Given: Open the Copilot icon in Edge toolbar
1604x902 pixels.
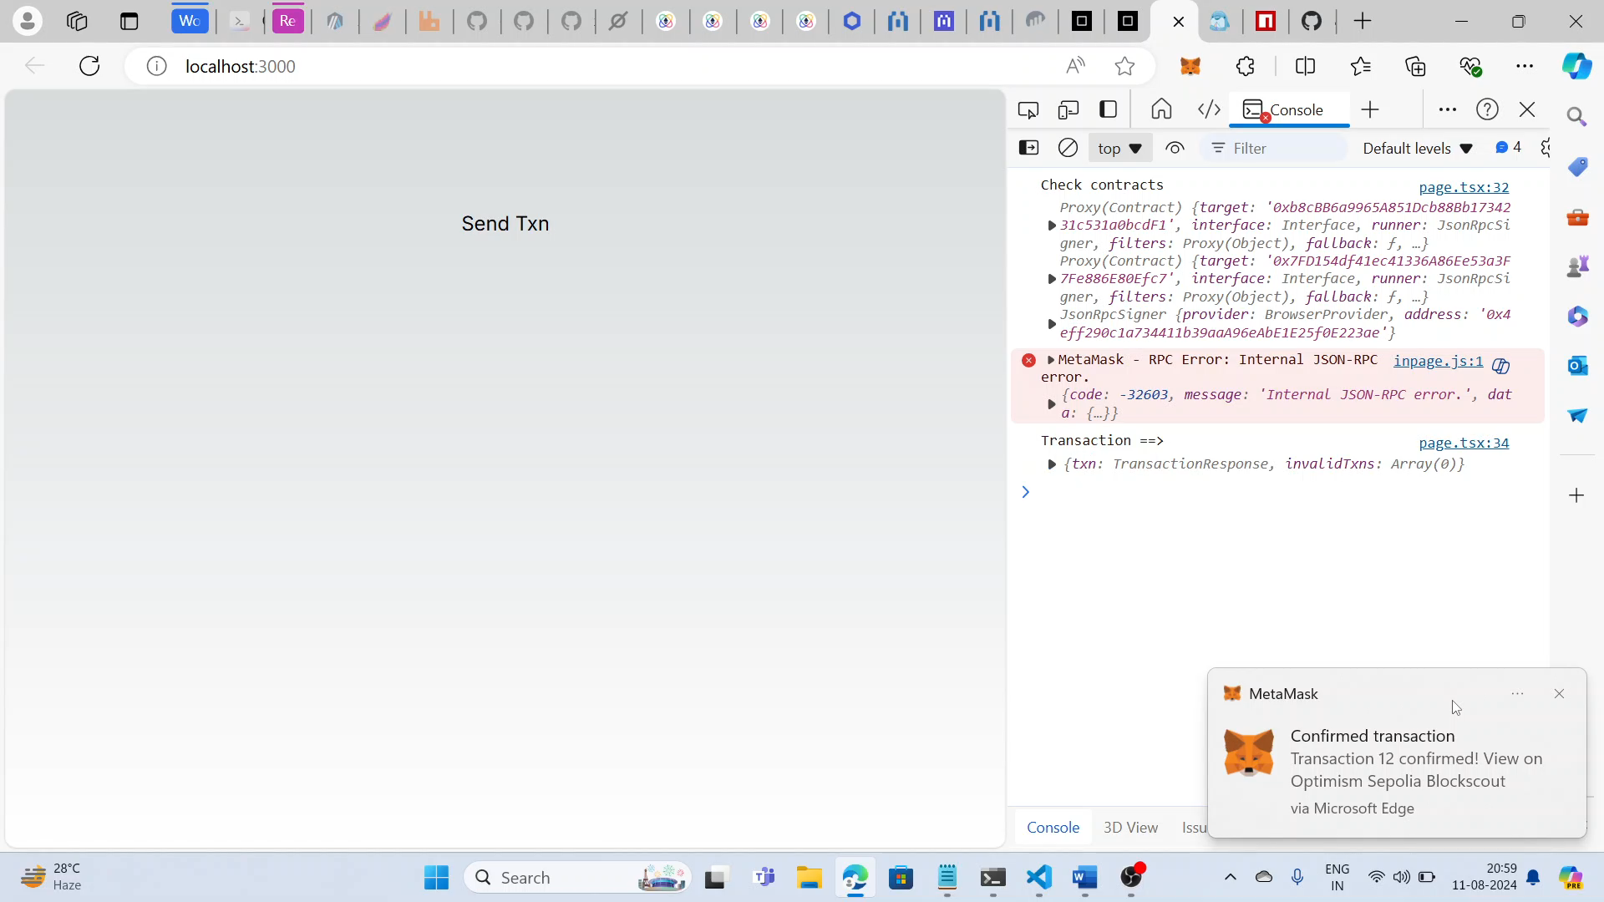Looking at the screenshot, I should [x=1576, y=66].
